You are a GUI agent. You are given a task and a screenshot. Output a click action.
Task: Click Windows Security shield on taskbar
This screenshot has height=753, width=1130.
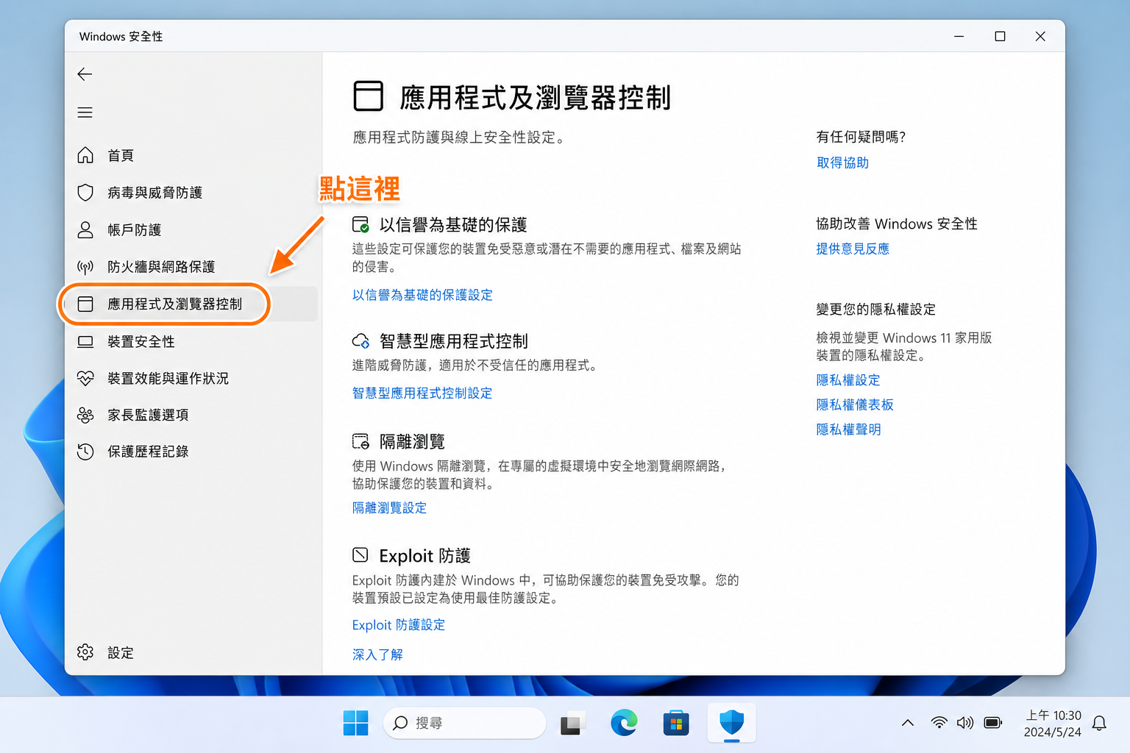coord(731,723)
